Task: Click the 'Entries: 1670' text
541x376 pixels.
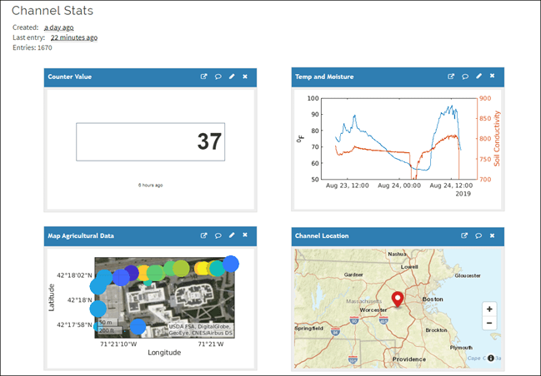Action: 33,47
